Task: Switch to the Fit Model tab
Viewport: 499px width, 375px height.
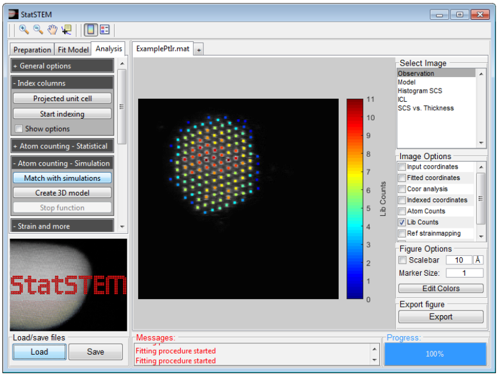Action: tap(73, 50)
